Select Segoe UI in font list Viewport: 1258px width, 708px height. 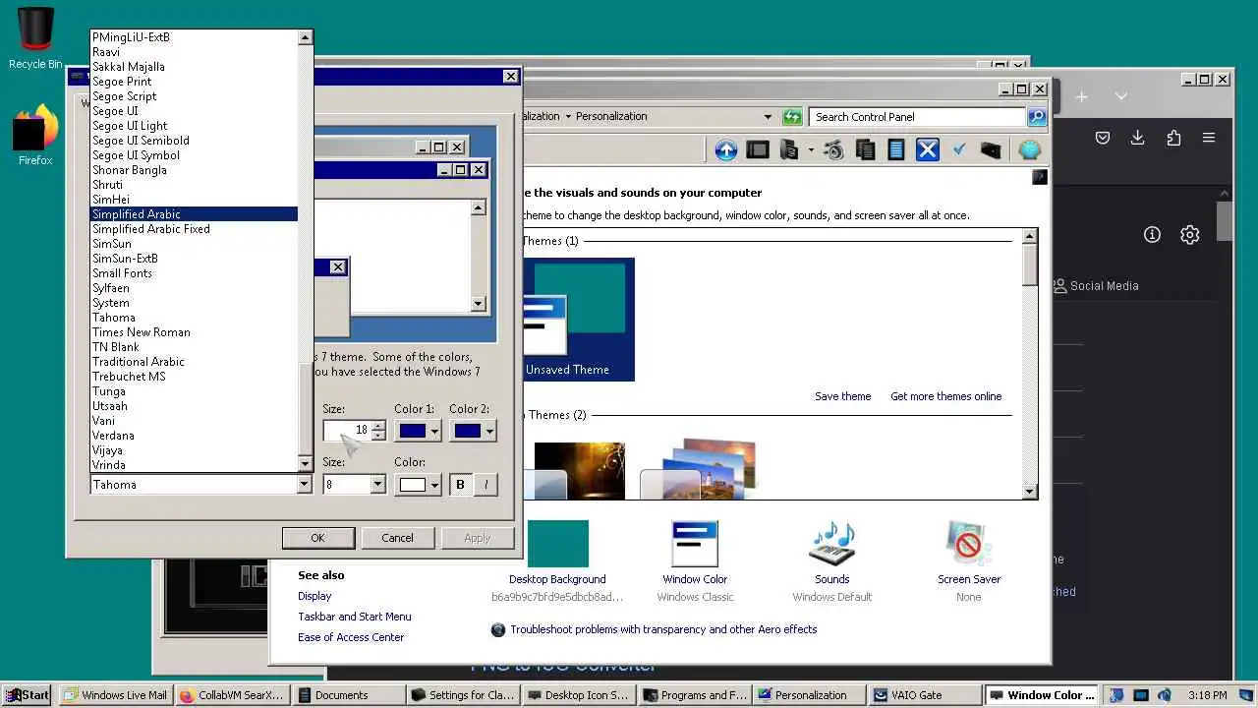coord(194,111)
